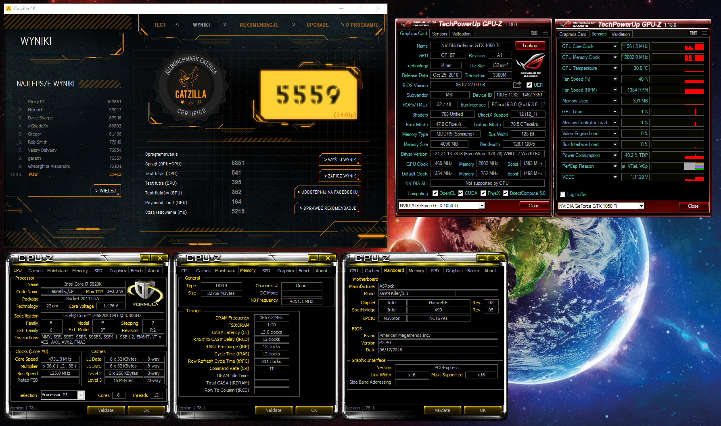Close the CPU-Z Mainboard window with yellow X

coord(497,258)
